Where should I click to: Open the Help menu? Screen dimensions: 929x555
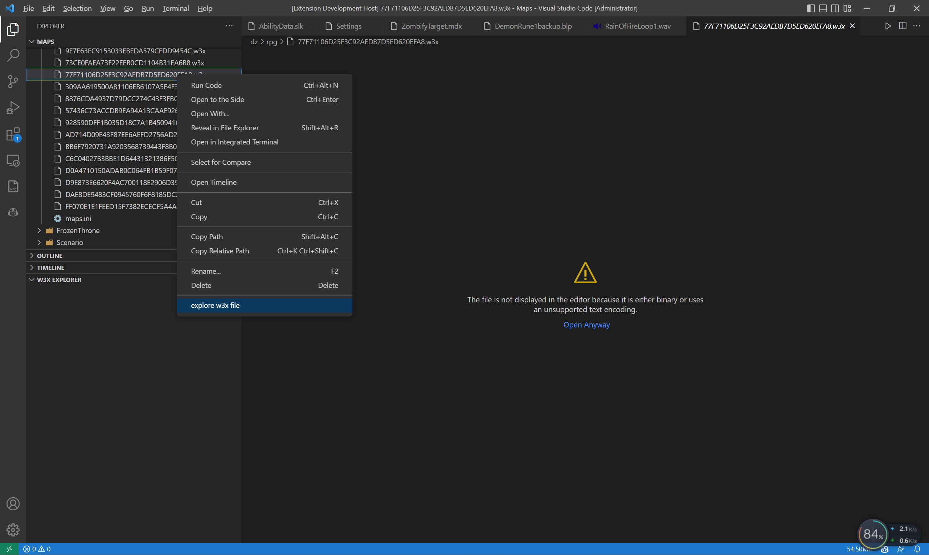205,8
